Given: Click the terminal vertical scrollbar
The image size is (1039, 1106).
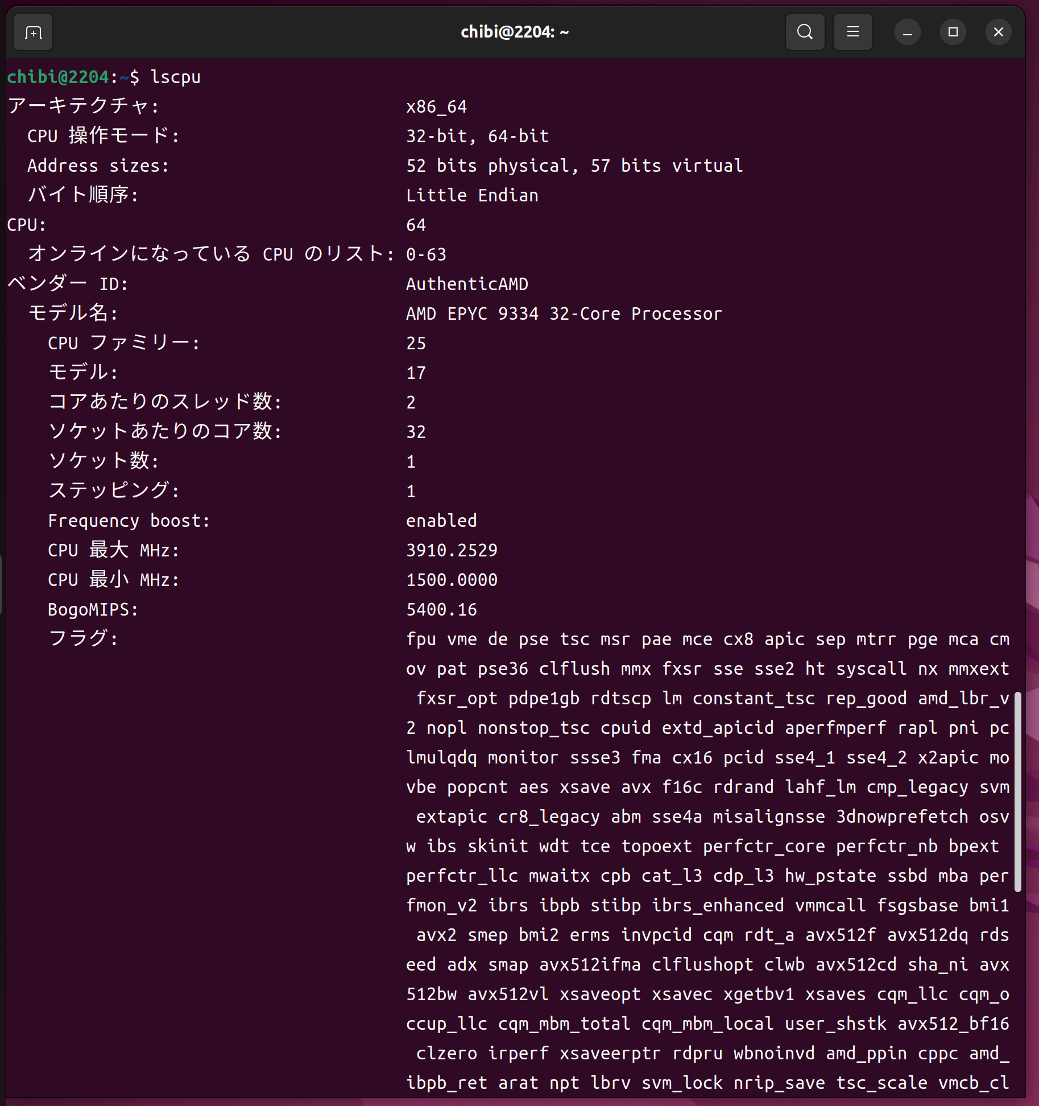Looking at the screenshot, I should (x=1017, y=791).
